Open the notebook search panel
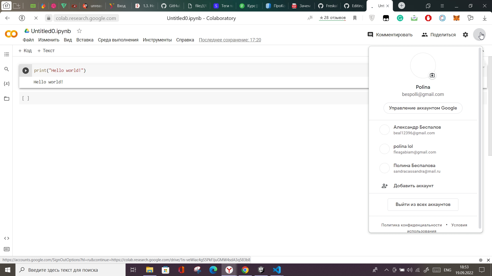 (x=7, y=69)
